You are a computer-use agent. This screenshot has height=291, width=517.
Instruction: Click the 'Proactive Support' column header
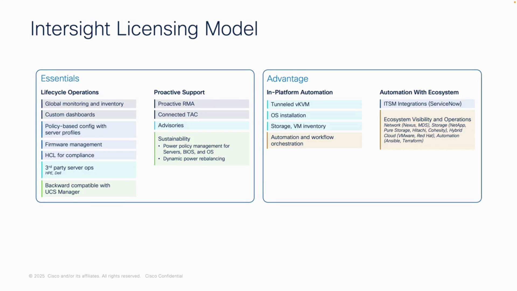pos(179,92)
